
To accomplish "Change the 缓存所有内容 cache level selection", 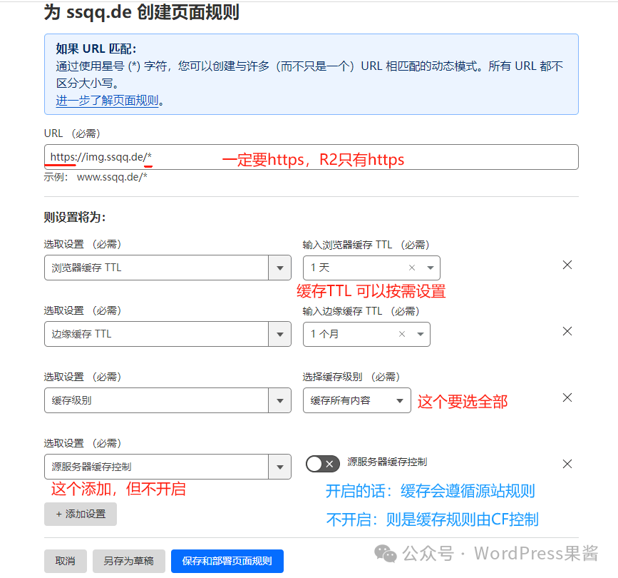I will (x=356, y=400).
